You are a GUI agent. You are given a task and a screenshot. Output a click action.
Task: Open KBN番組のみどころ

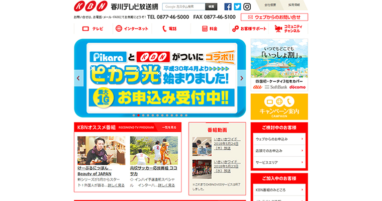[x=279, y=190]
